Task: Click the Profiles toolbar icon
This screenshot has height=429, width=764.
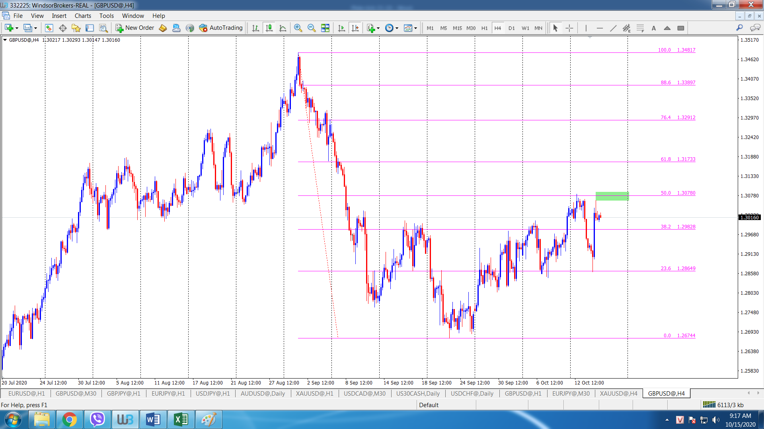Action: click(x=28, y=28)
